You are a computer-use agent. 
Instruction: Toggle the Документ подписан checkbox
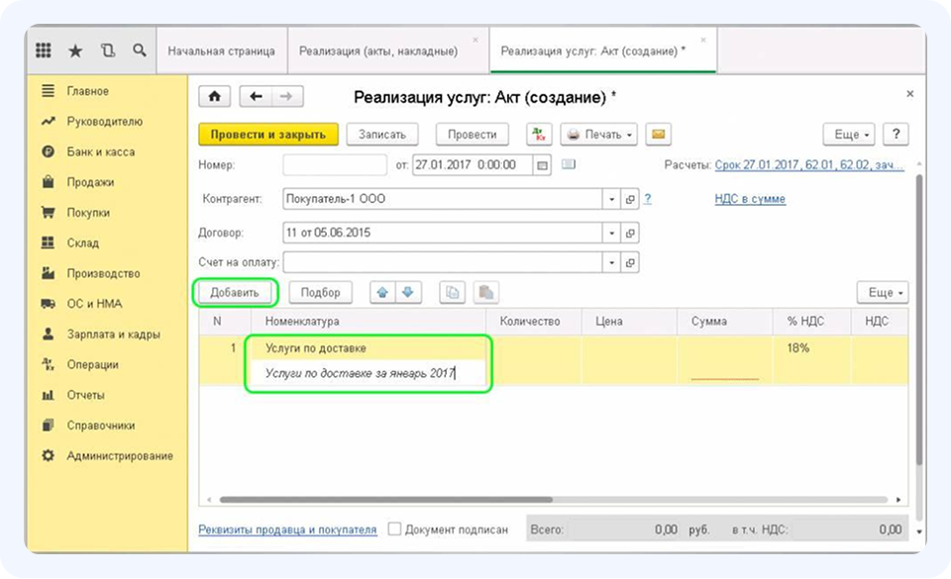395,530
